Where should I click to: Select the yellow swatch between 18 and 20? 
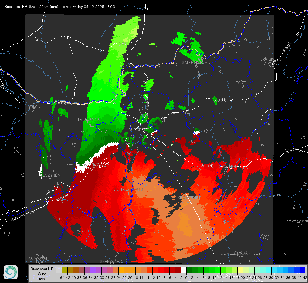[x=240, y=270]
